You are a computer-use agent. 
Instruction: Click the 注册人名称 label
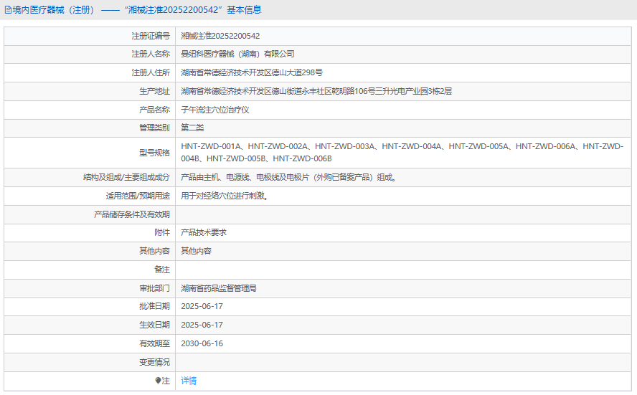tap(151, 54)
